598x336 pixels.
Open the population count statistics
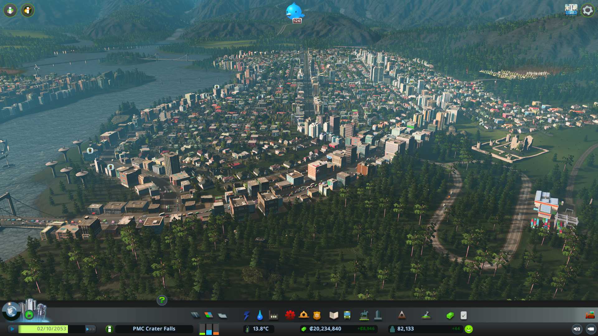point(405,329)
